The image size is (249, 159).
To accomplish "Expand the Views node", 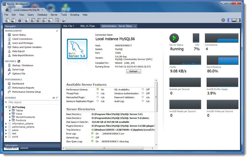I will click(x=10, y=114).
